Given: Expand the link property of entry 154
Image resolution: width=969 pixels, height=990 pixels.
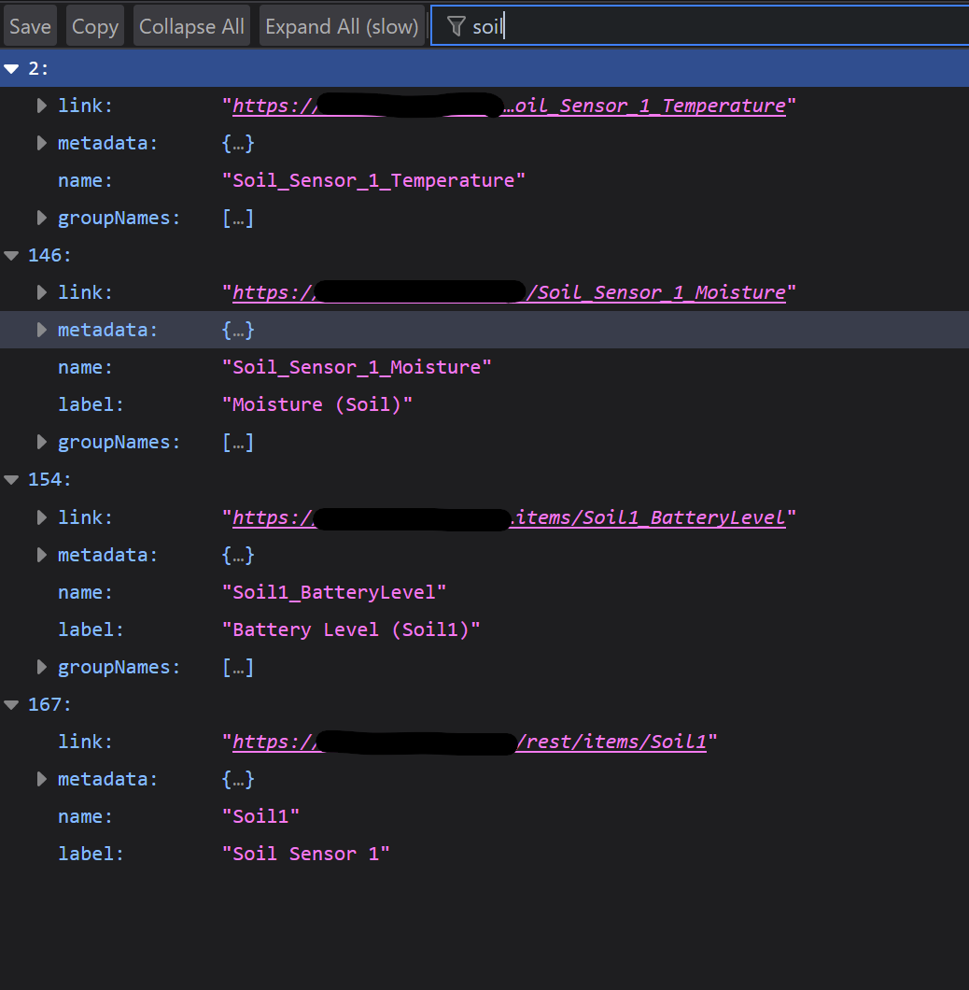Looking at the screenshot, I should click(41, 516).
